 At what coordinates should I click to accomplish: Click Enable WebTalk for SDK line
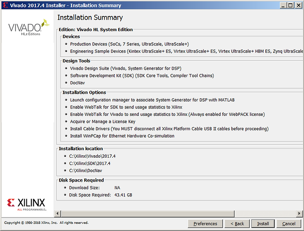point(126,107)
